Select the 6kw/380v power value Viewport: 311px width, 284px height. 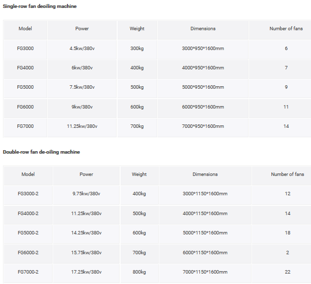[x=82, y=67]
